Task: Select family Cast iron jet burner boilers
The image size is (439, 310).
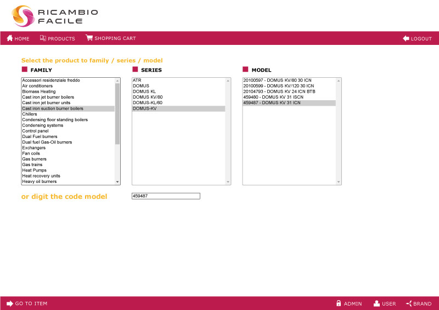Action: pyautogui.click(x=68, y=97)
